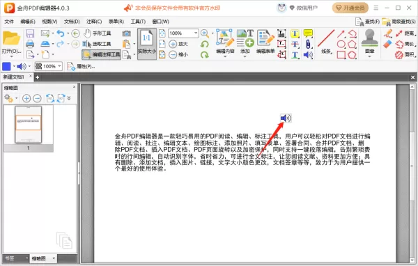The height and width of the screenshot is (266, 418).
Task: Select the hand tool (手形工具)
Action: coord(98,33)
